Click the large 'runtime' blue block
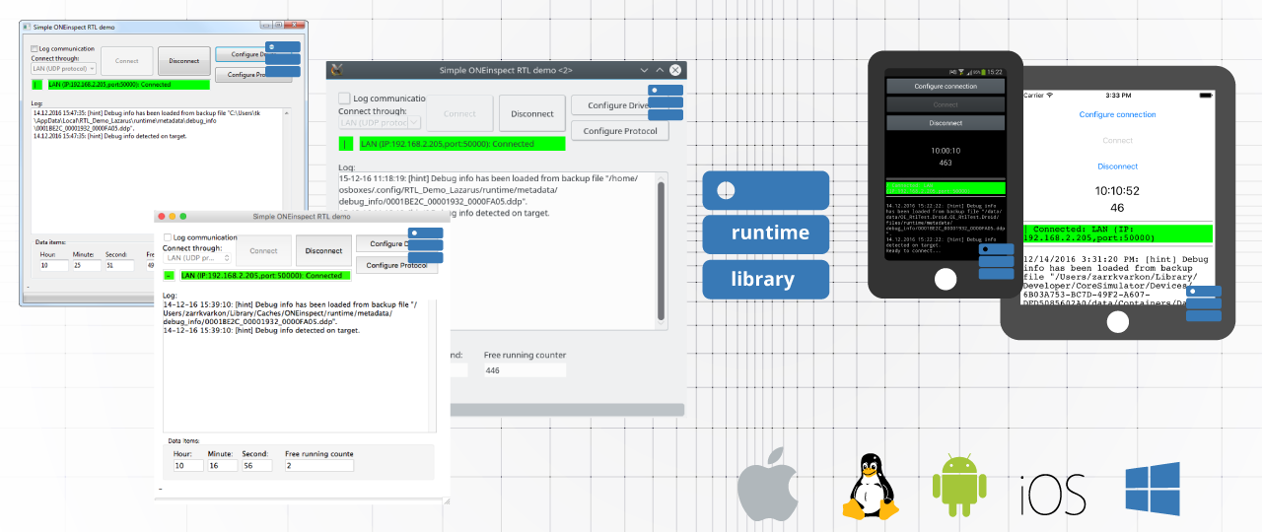Screen dimensions: 1262x532 [766, 233]
